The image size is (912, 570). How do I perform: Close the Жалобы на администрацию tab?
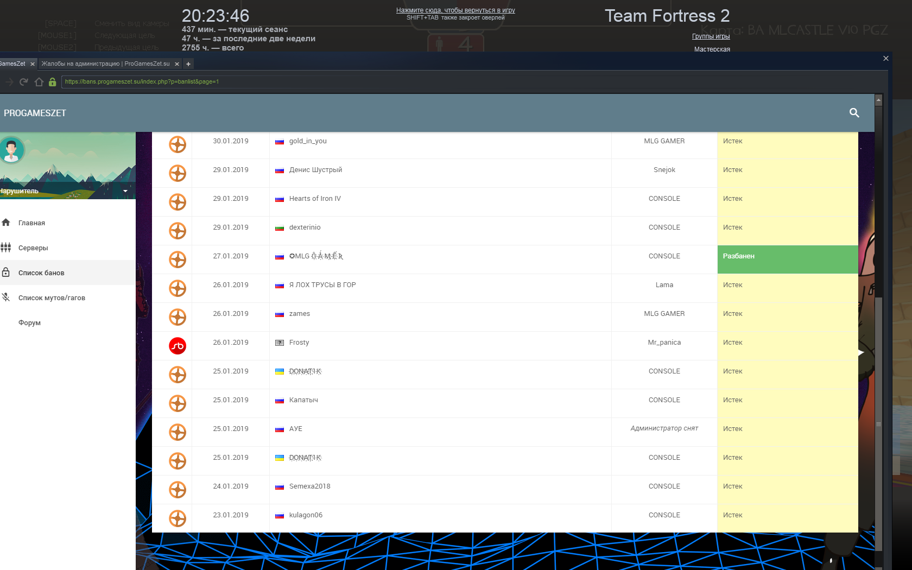click(177, 64)
